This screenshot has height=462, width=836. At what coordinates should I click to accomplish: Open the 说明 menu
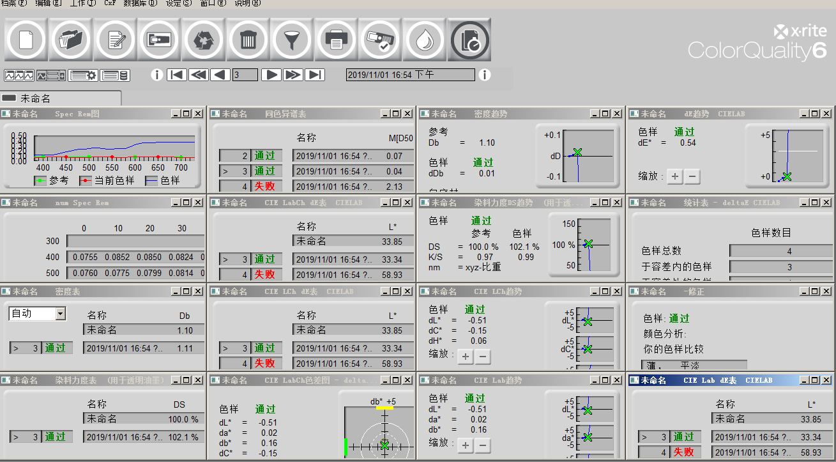pyautogui.click(x=247, y=3)
